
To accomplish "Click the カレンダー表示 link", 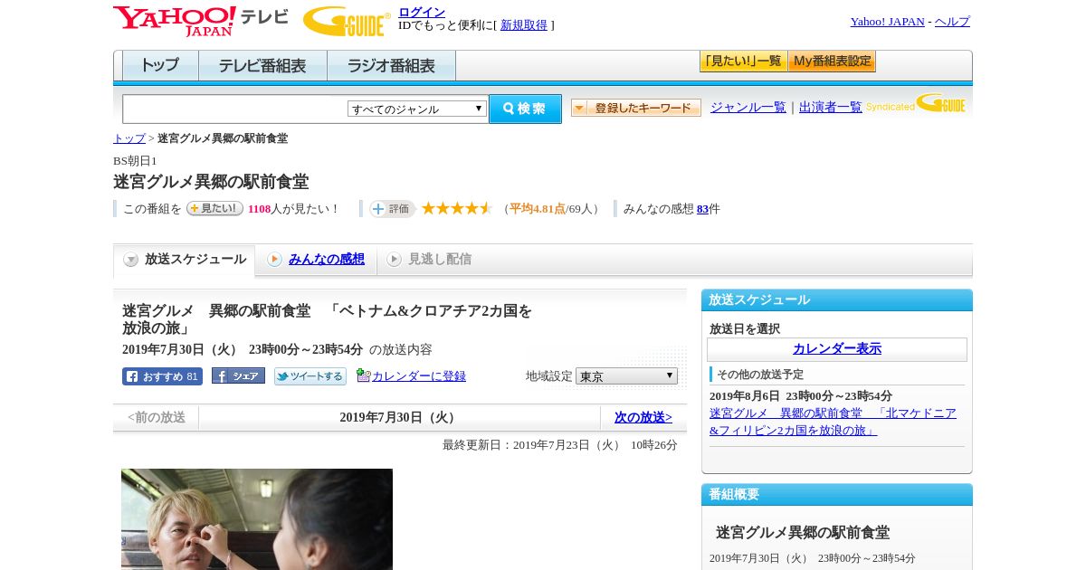I will [x=837, y=349].
